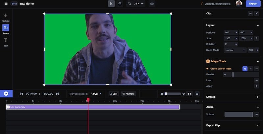The height and width of the screenshot is (134, 263).
Task: Activate the hand pan tool
Action: coord(119,4)
